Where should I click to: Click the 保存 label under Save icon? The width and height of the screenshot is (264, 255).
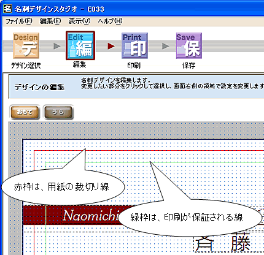click(x=188, y=66)
